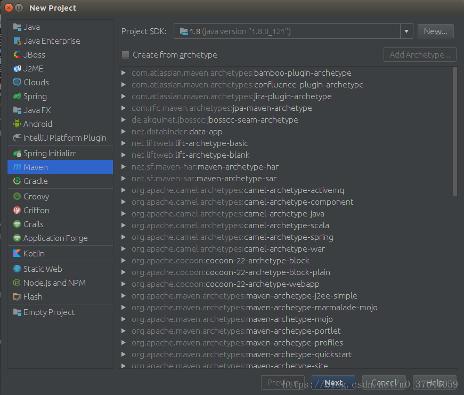The width and height of the screenshot is (464, 395).
Task: Click the Empty Project icon
Action: click(x=17, y=312)
